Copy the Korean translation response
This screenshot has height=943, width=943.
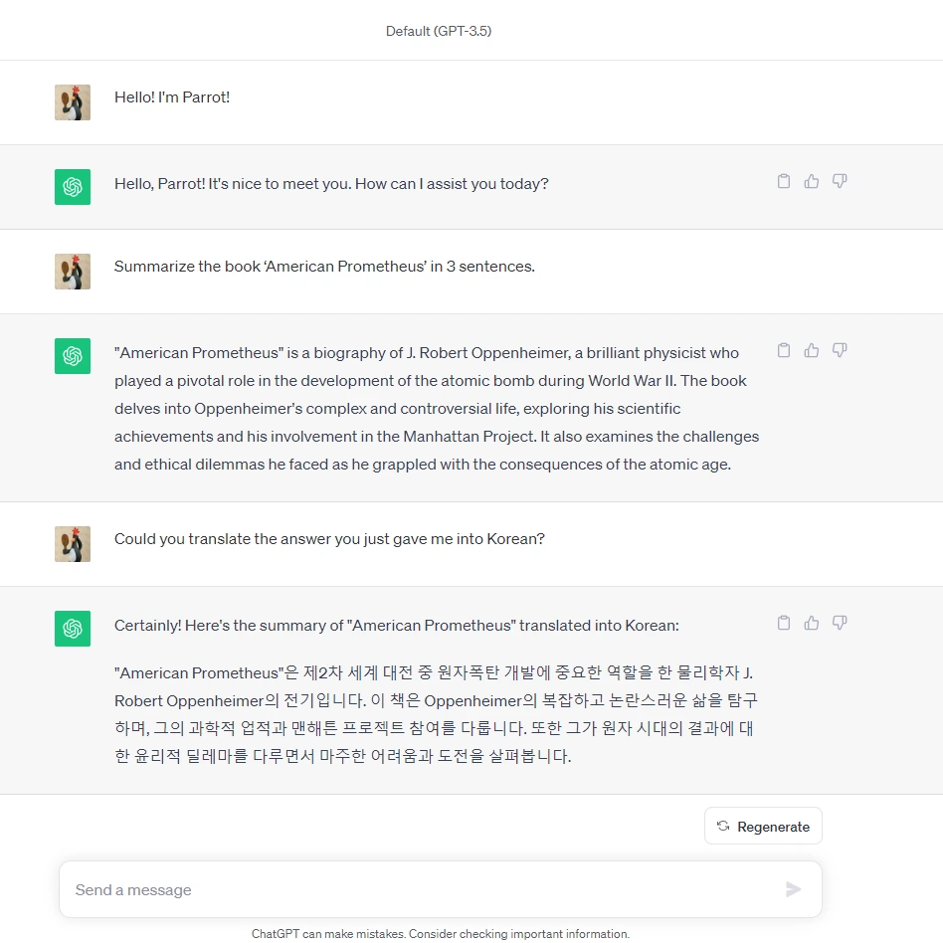pos(784,623)
